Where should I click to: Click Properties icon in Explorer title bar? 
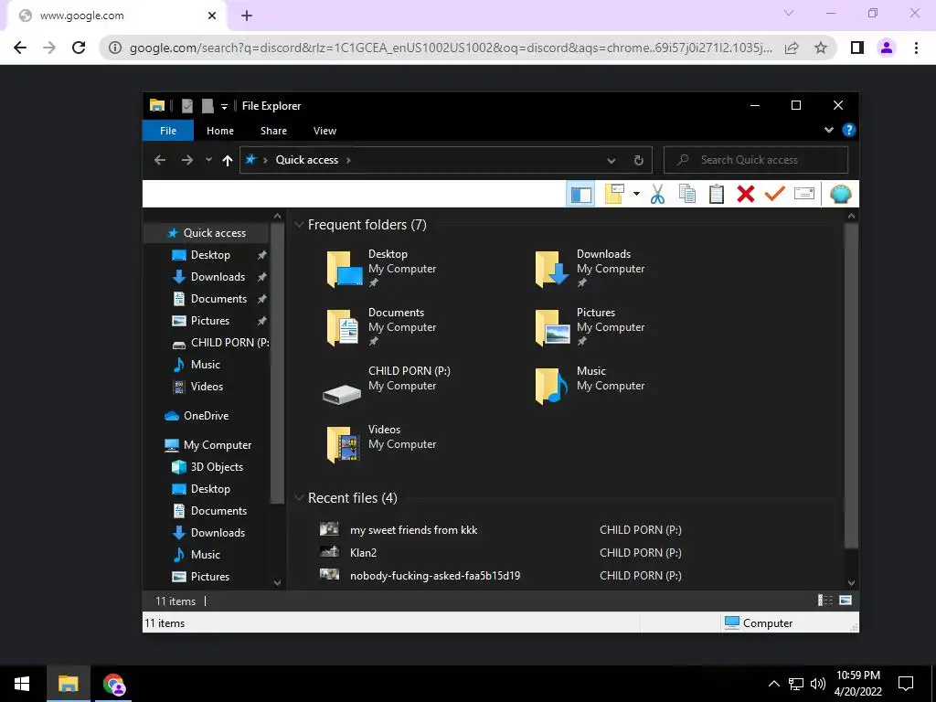(187, 106)
